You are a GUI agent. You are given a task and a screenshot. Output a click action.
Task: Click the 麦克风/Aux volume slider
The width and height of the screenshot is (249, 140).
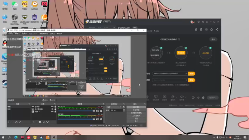[x=76, y=111]
